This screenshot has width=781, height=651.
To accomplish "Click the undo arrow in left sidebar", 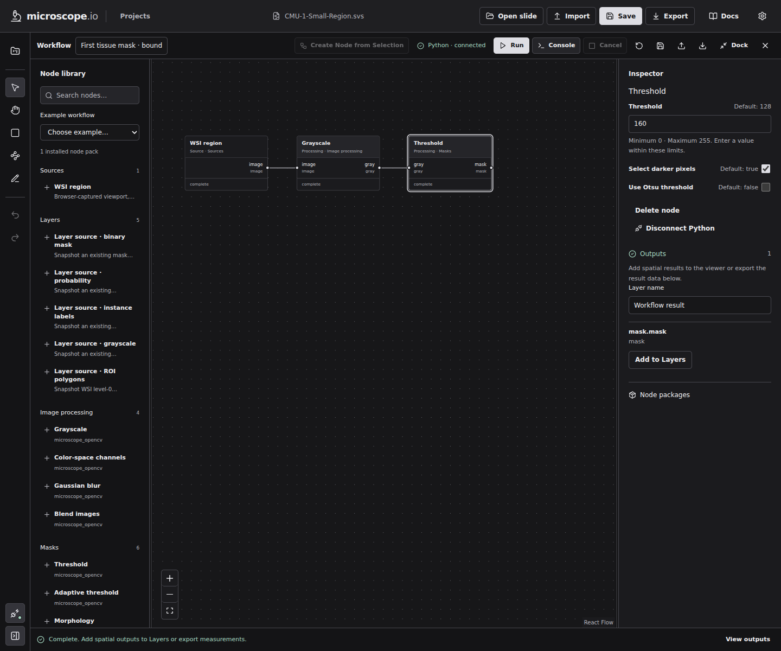I will click(15, 215).
